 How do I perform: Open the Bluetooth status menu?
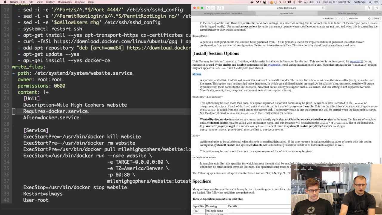click(x=294, y=2)
